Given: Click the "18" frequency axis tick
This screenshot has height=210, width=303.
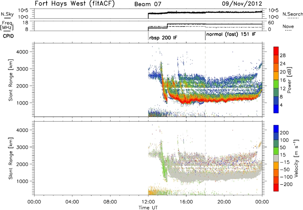Looking at the screenshot, I should 25,23.
